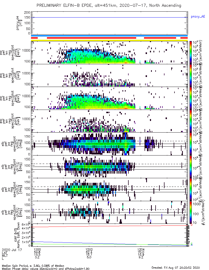Click the L-shell value "9.2"
The image size is (209, 270).
141,257
